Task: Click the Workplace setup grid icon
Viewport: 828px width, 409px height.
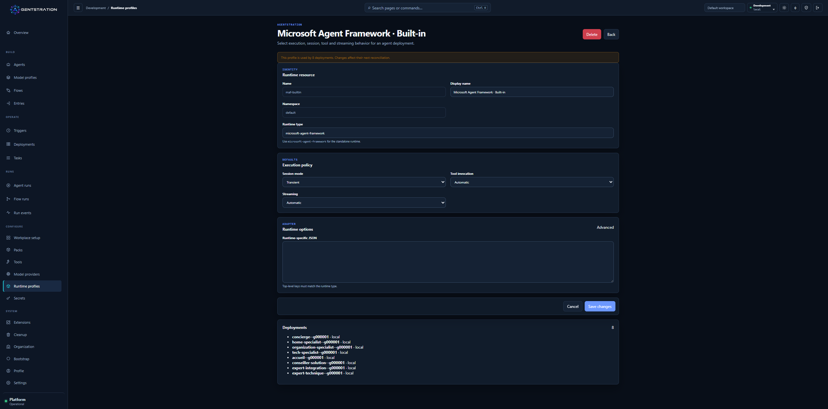Action: pos(8,238)
